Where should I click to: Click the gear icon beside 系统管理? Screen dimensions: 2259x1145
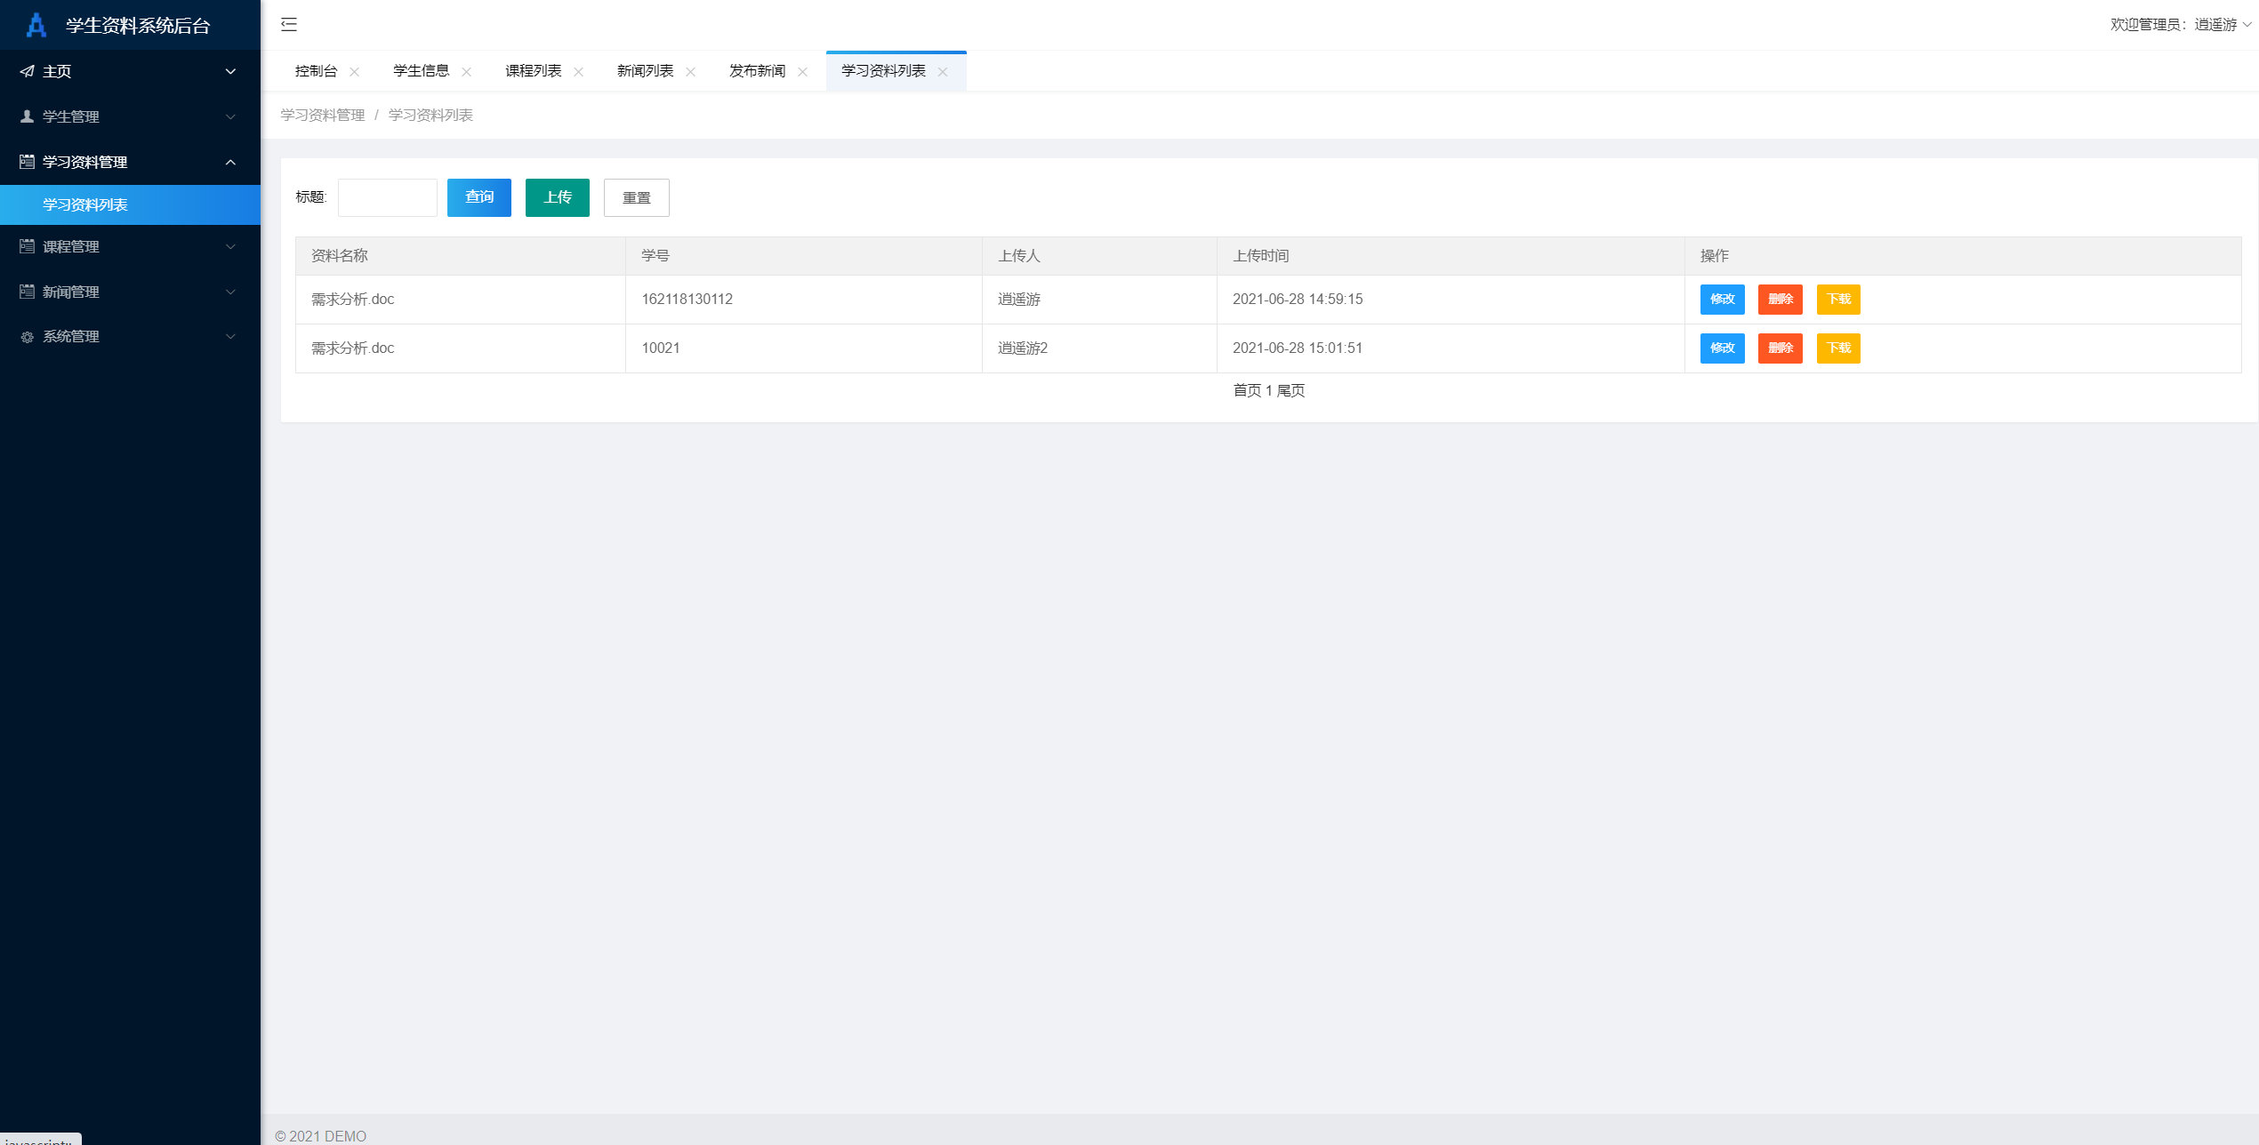[x=28, y=337]
